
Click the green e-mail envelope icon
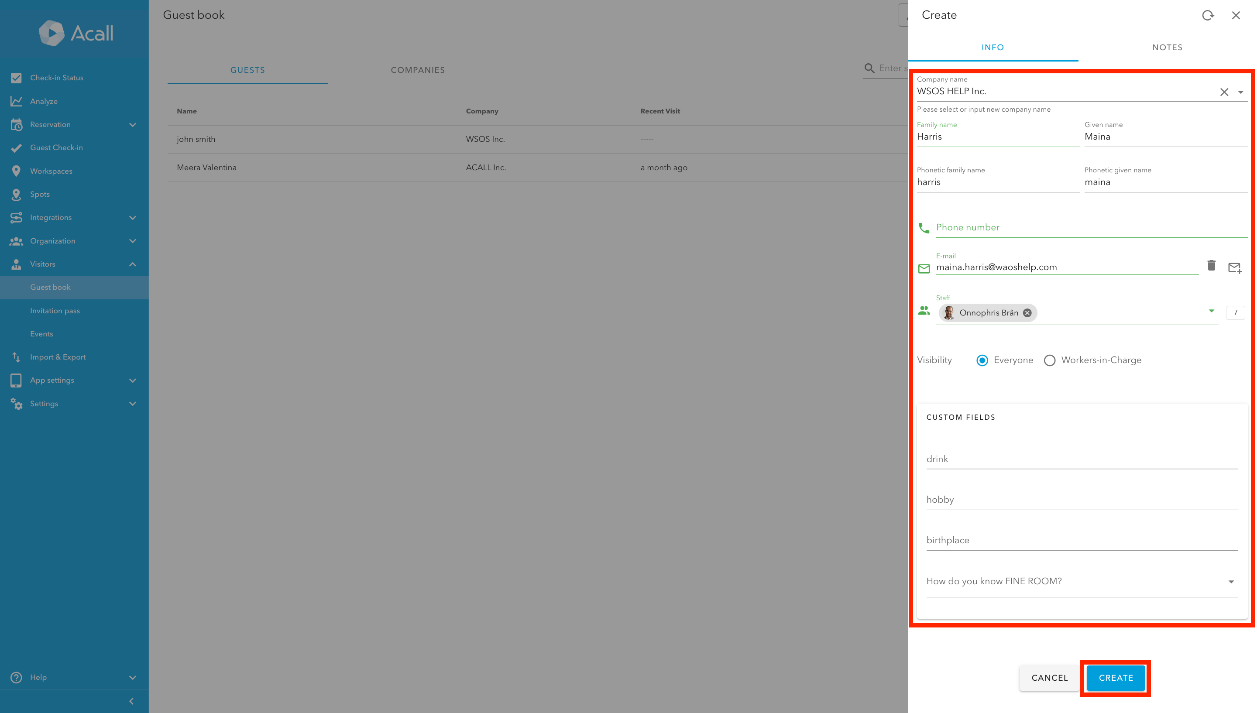[x=924, y=268]
